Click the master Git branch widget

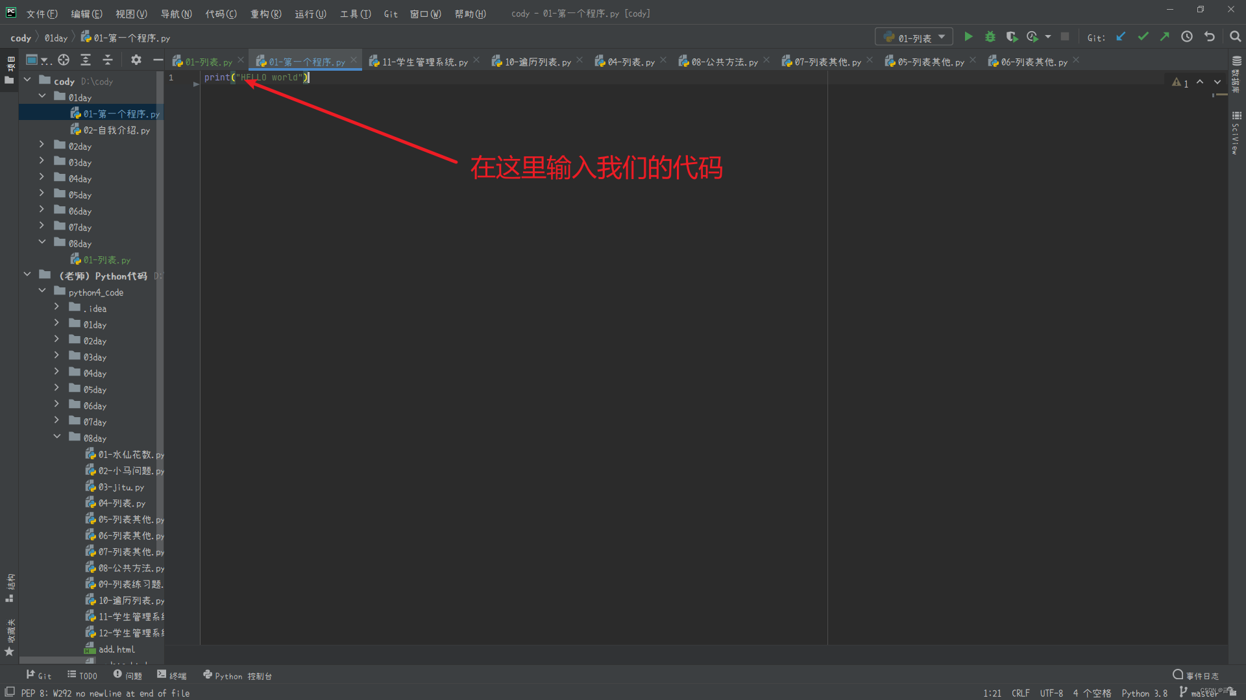coord(1199,693)
